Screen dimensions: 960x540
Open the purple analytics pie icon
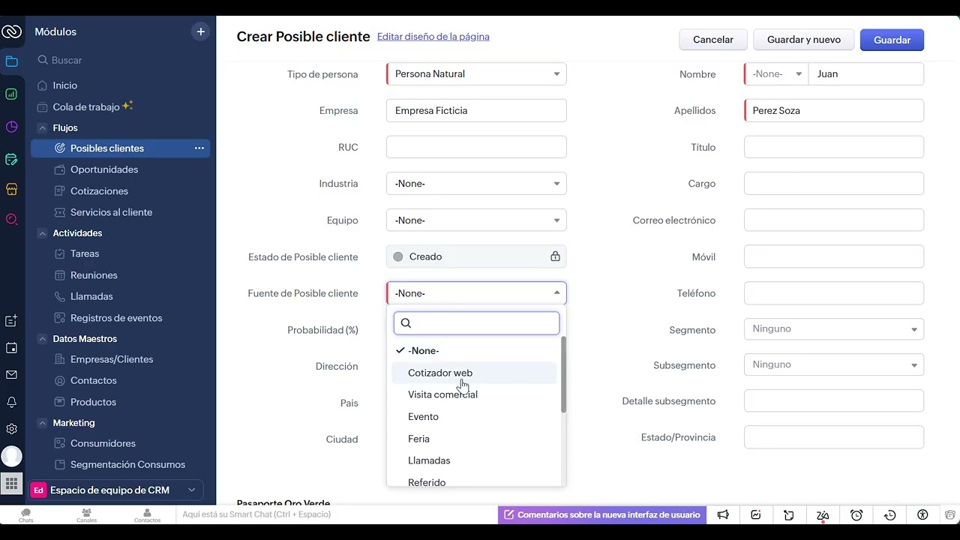pyautogui.click(x=11, y=127)
